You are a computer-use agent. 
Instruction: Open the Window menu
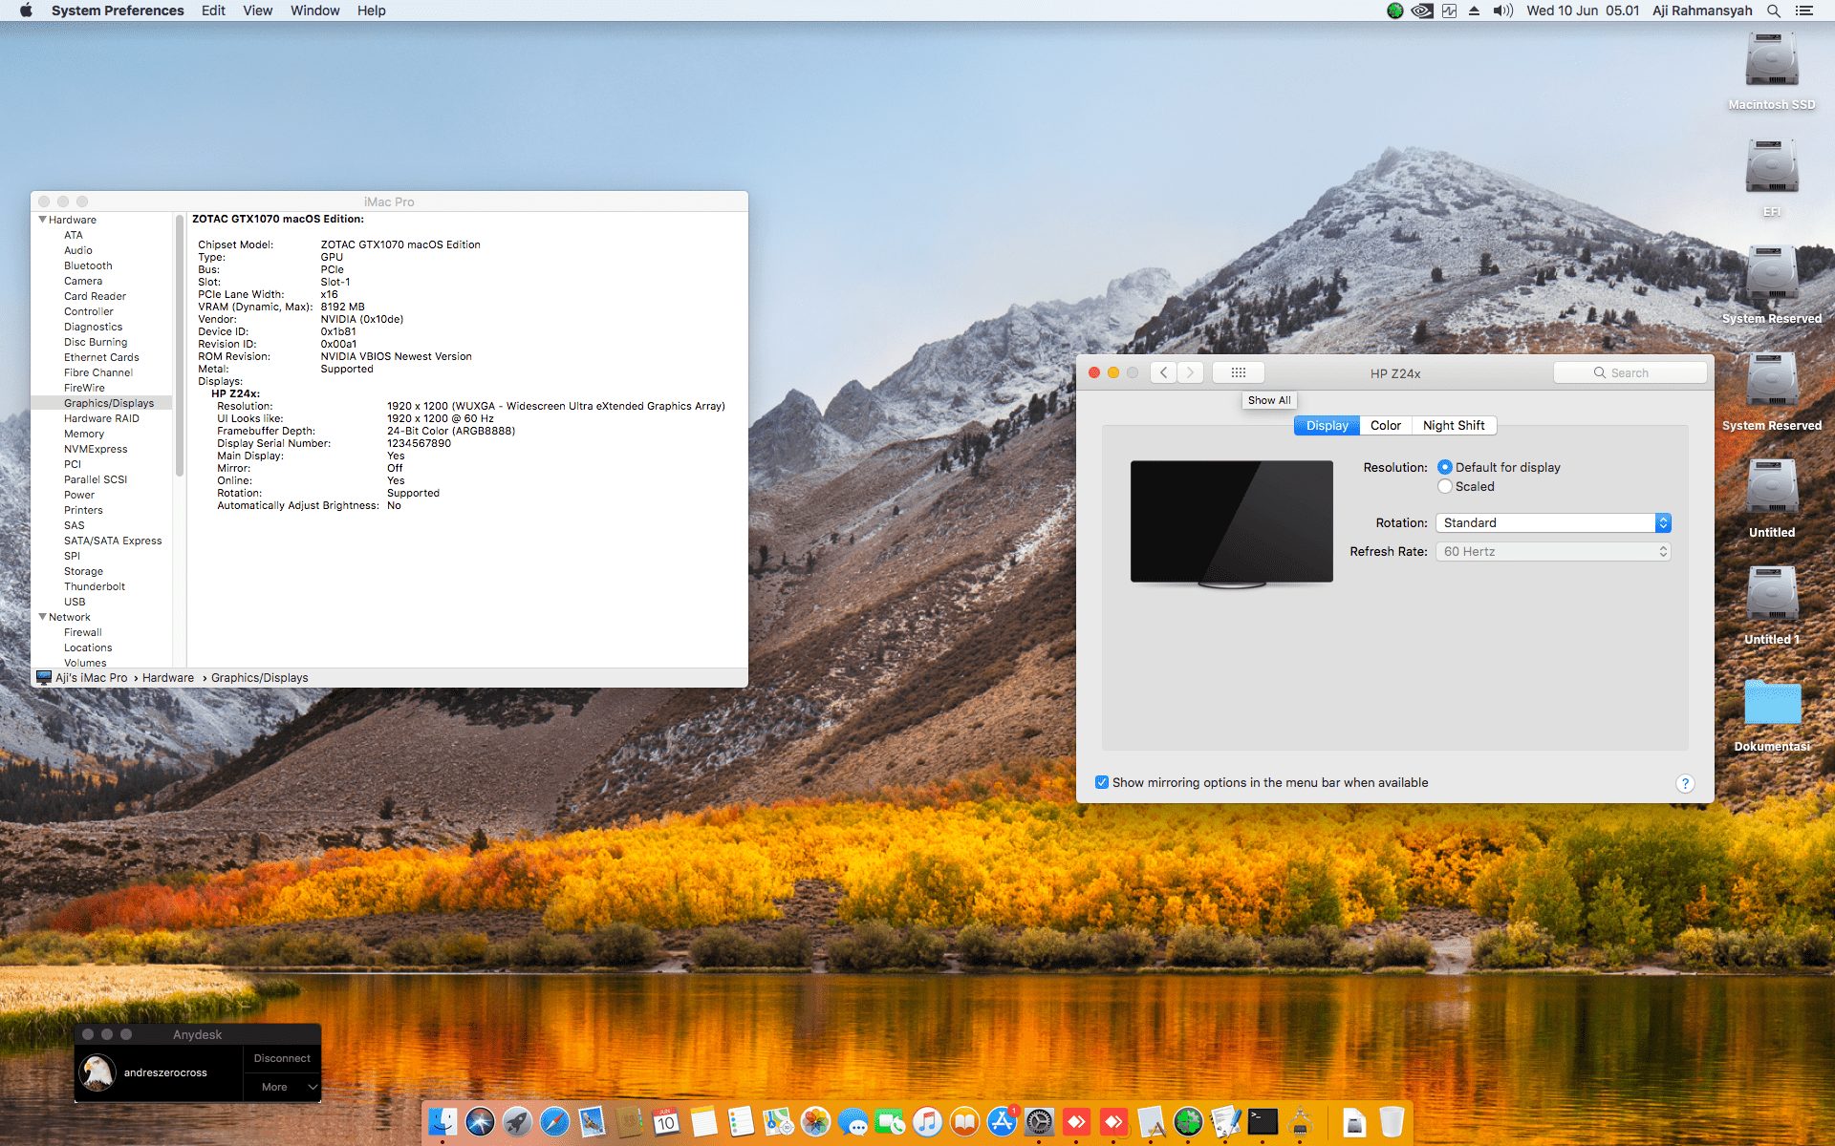[x=314, y=11]
